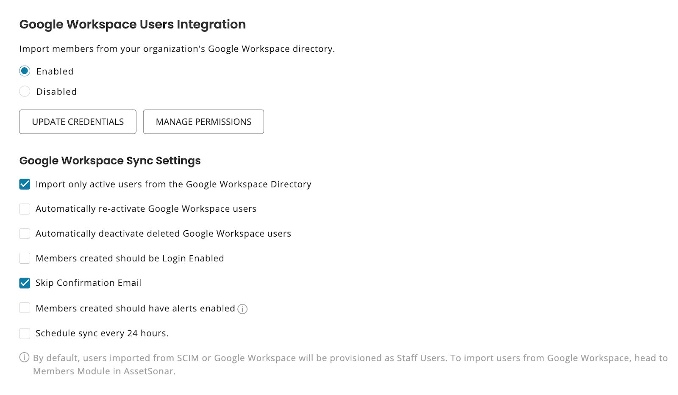Untick the Skip Confirmation Email checkbox

25,283
